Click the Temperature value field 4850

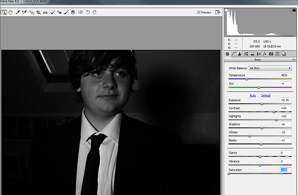click(286, 75)
